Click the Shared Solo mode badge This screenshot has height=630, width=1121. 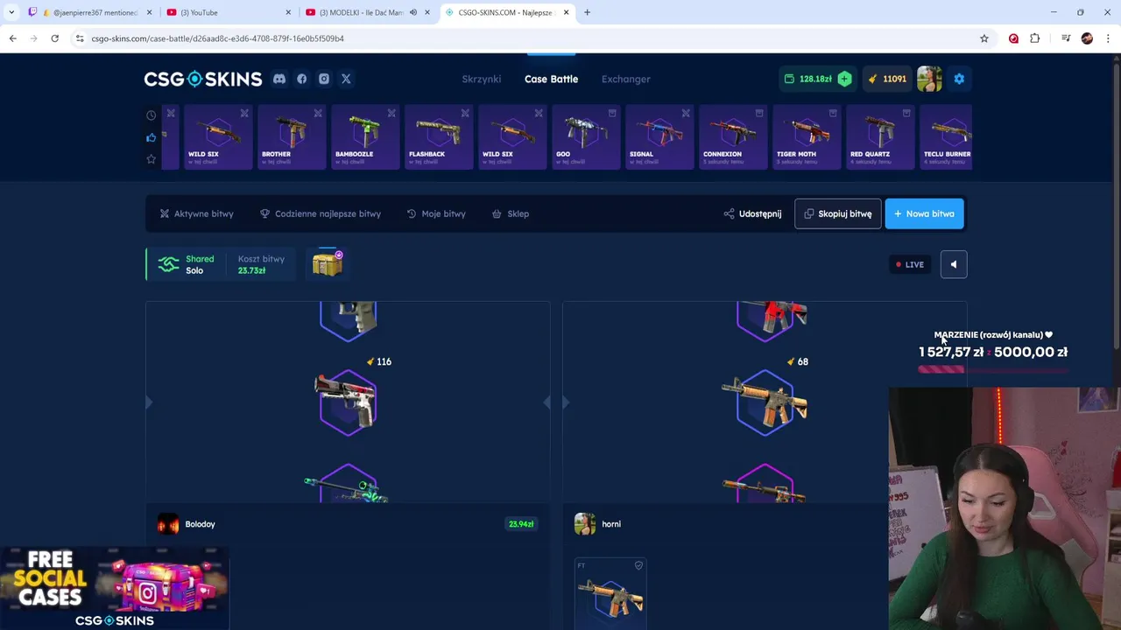(186, 264)
